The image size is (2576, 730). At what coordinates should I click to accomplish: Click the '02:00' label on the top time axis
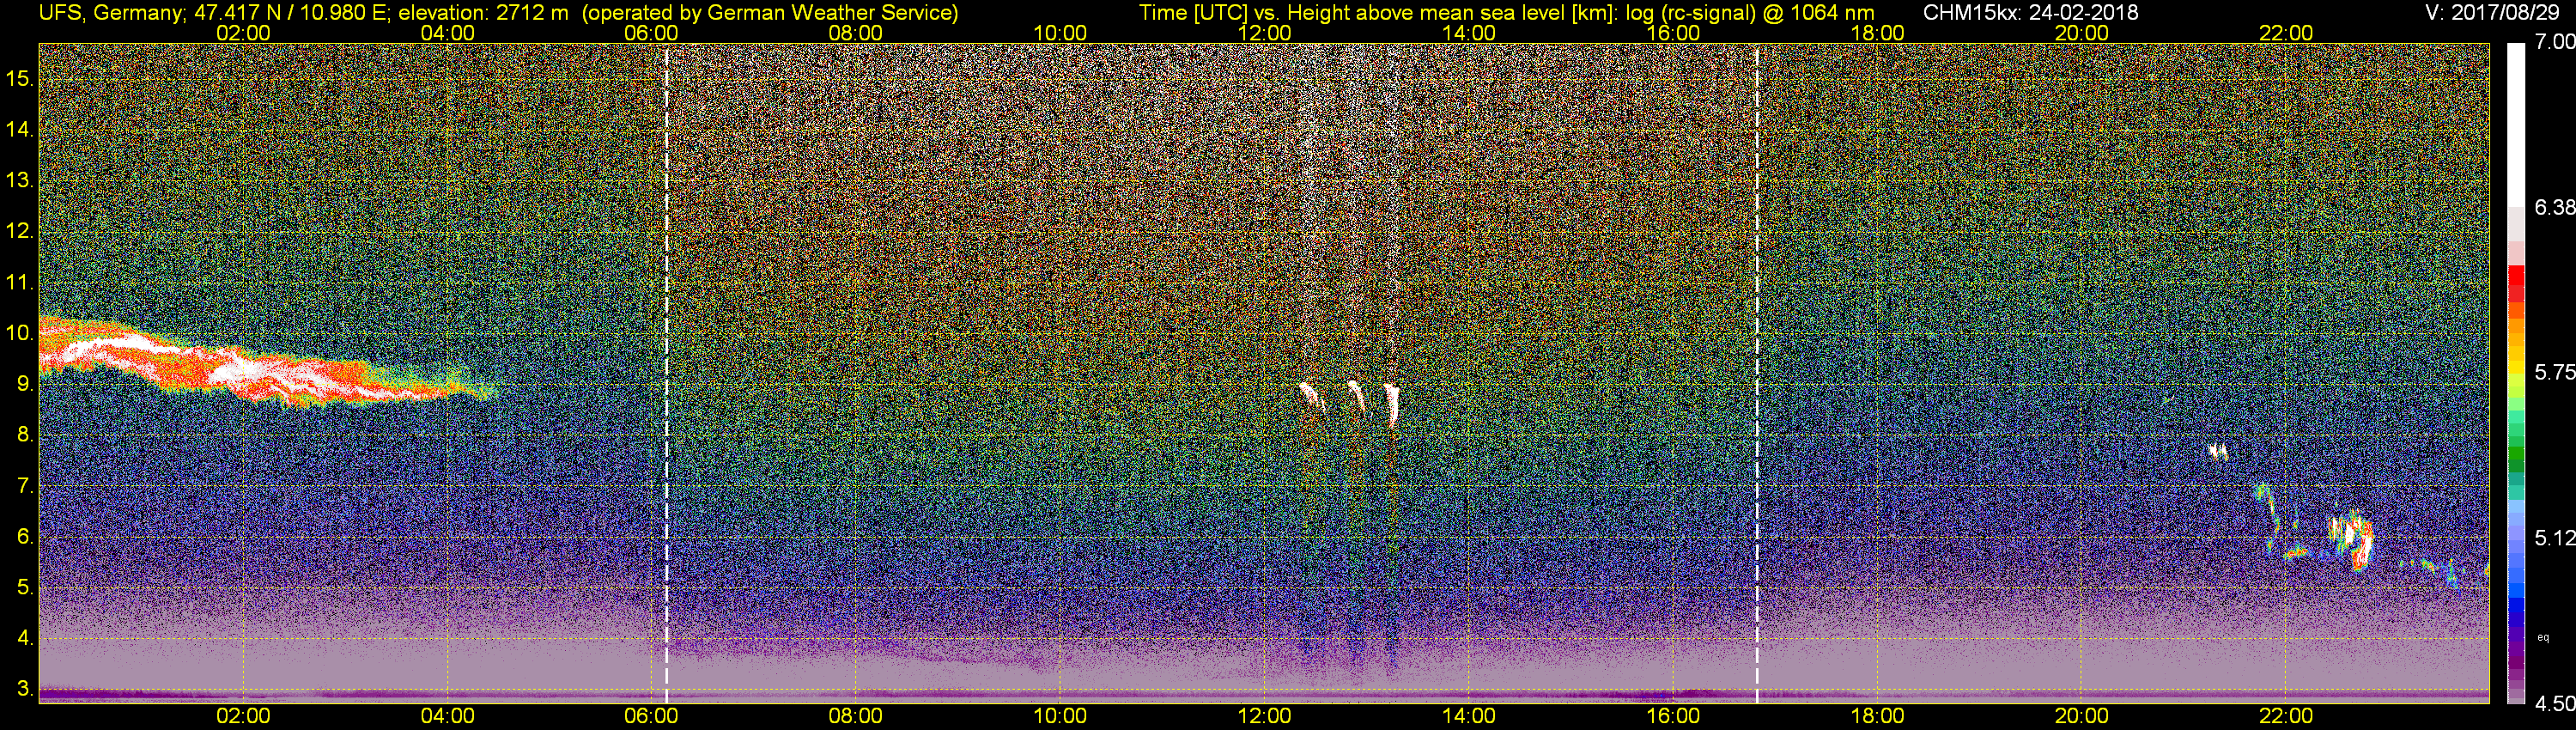pos(244,33)
